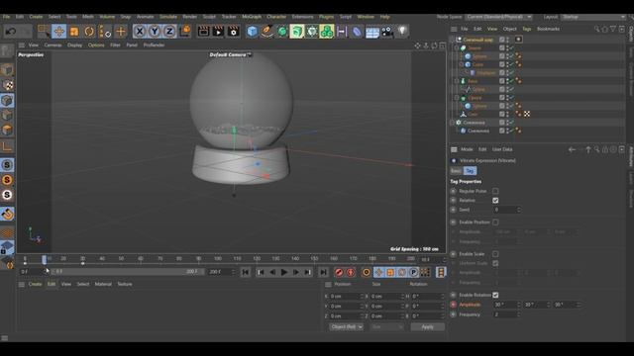Click the Texture mode checkerboard icon
Viewport: 634px width, 356px height.
(x=7, y=85)
